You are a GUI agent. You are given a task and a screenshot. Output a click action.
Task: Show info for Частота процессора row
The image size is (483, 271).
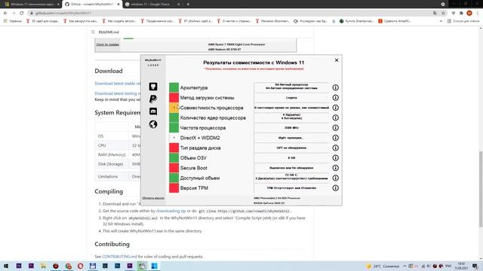coord(335,128)
